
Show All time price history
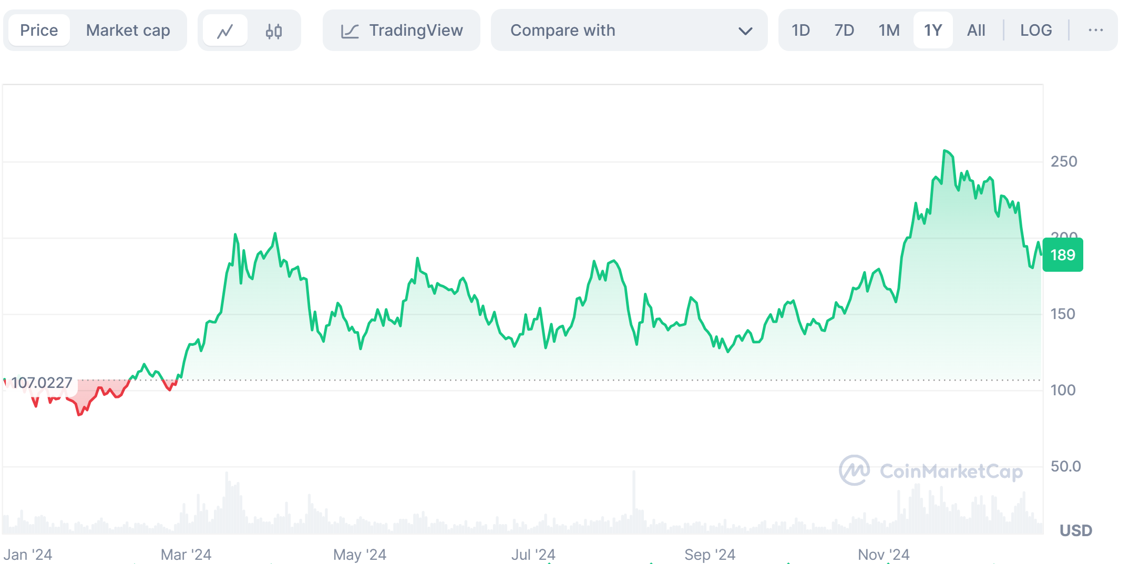coord(976,30)
